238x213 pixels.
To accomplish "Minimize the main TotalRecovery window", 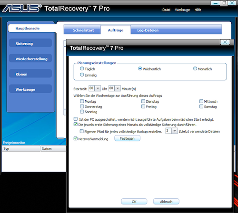I will [x=216, y=3].
